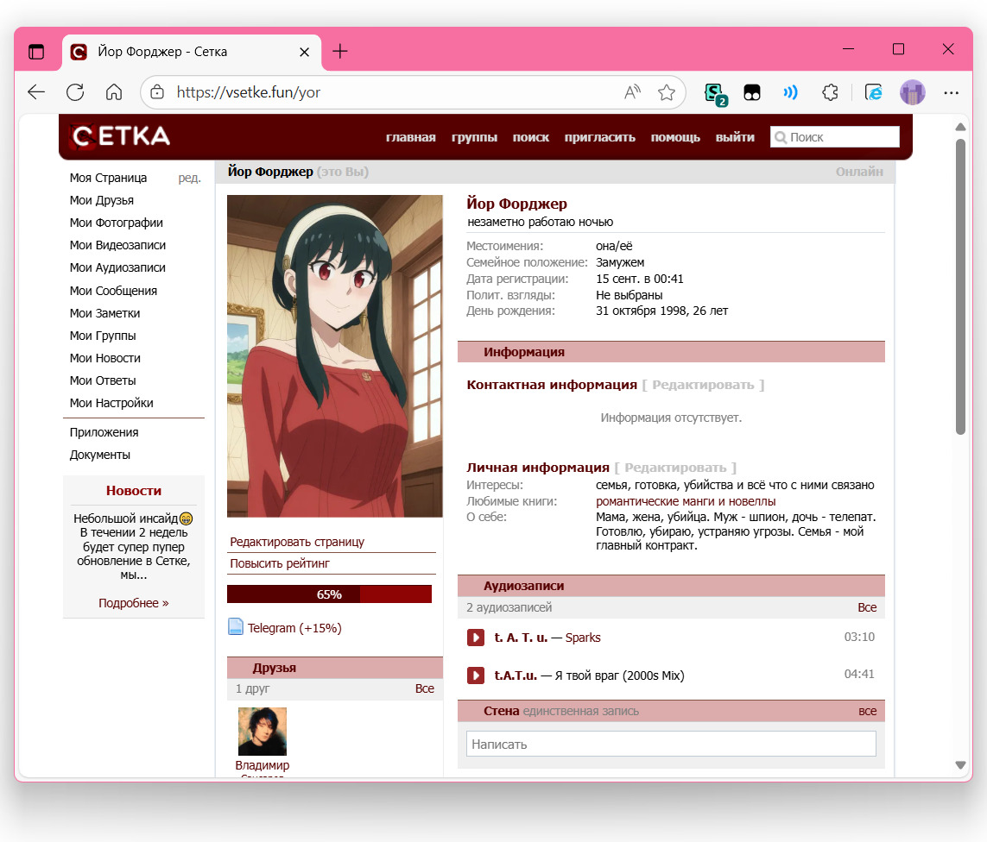Open the Read aloud icon in address bar
This screenshot has width=987, height=842.
coord(633,92)
